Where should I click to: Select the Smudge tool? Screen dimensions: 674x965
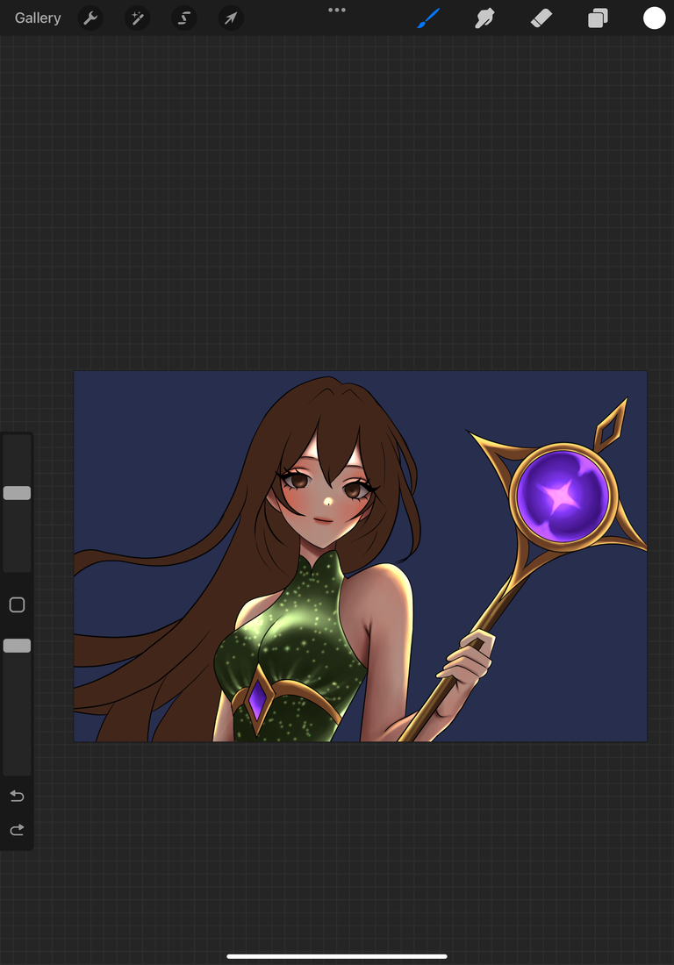click(x=485, y=18)
